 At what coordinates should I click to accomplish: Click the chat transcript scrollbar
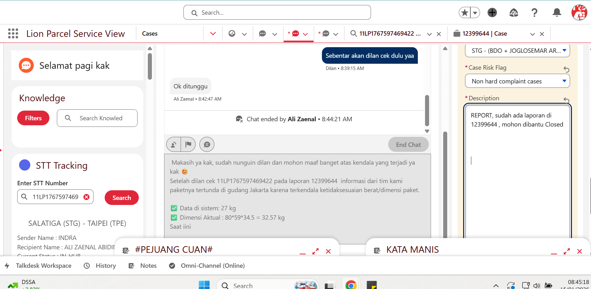coord(427,111)
